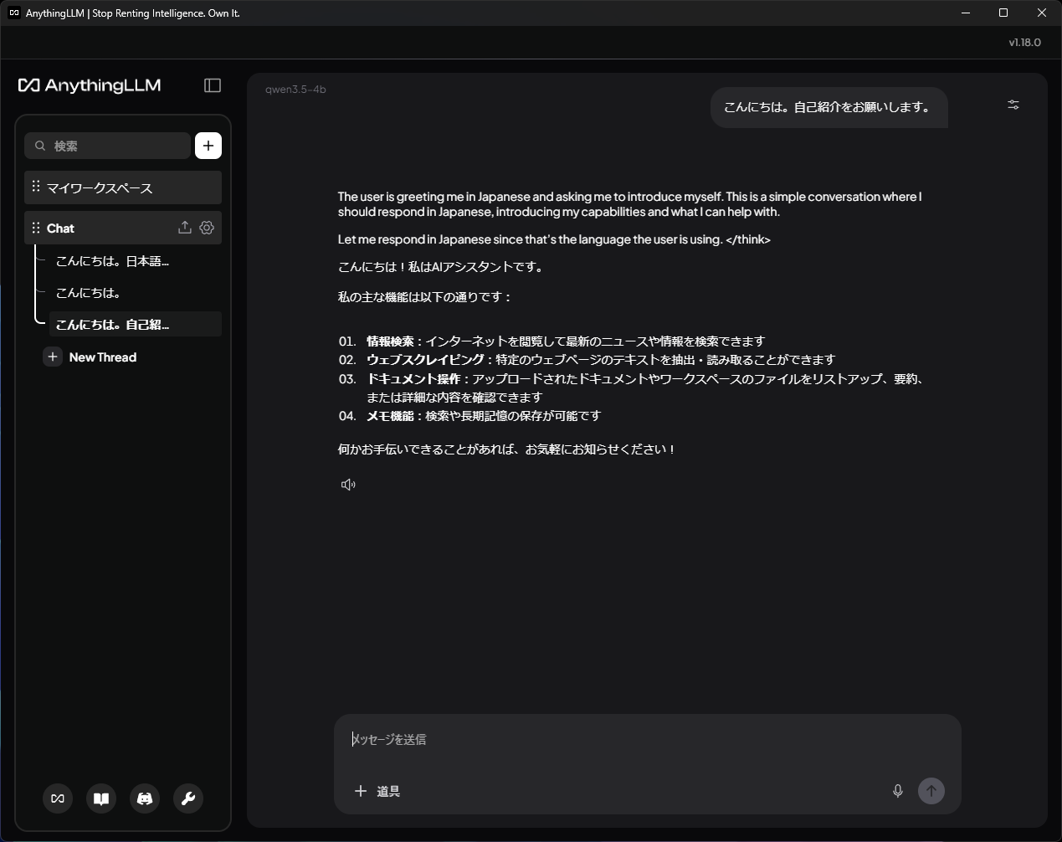
Task: Open the AnythingLLM home footer icon
Action: pos(58,798)
